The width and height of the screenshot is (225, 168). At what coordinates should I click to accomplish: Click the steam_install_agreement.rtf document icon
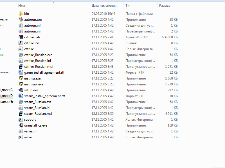click(21, 96)
